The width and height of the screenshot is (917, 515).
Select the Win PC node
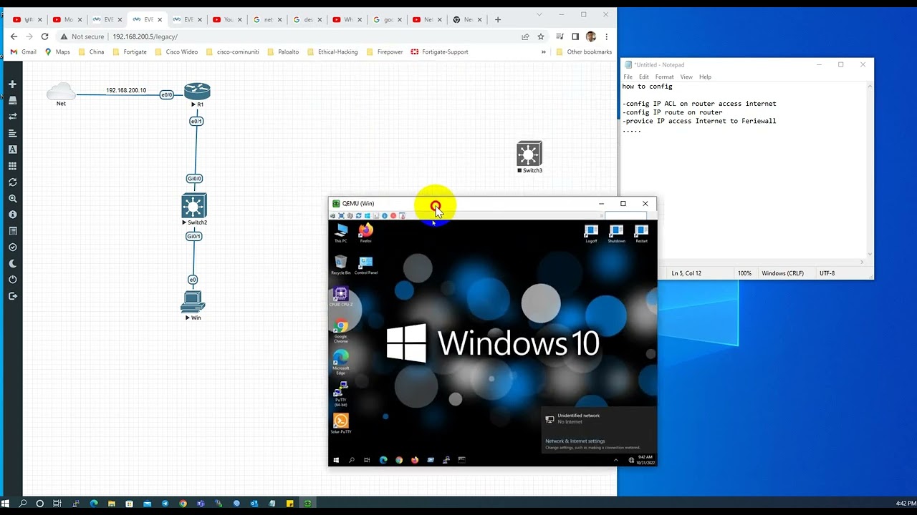click(x=193, y=303)
